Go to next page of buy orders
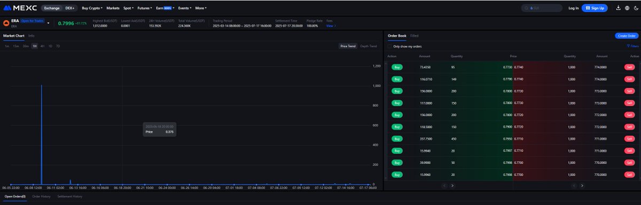The height and width of the screenshot is (205, 641). tap(452, 185)
